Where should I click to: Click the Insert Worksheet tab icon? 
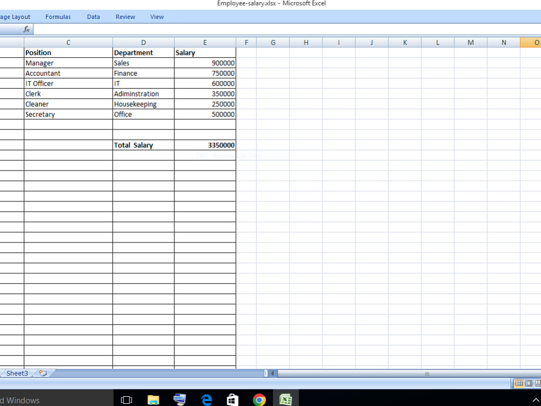tap(43, 373)
